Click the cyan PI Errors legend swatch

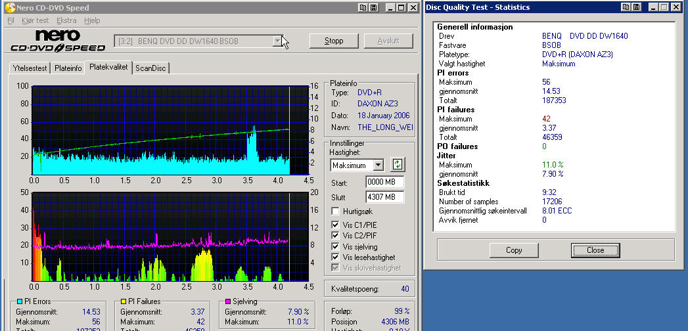20,301
